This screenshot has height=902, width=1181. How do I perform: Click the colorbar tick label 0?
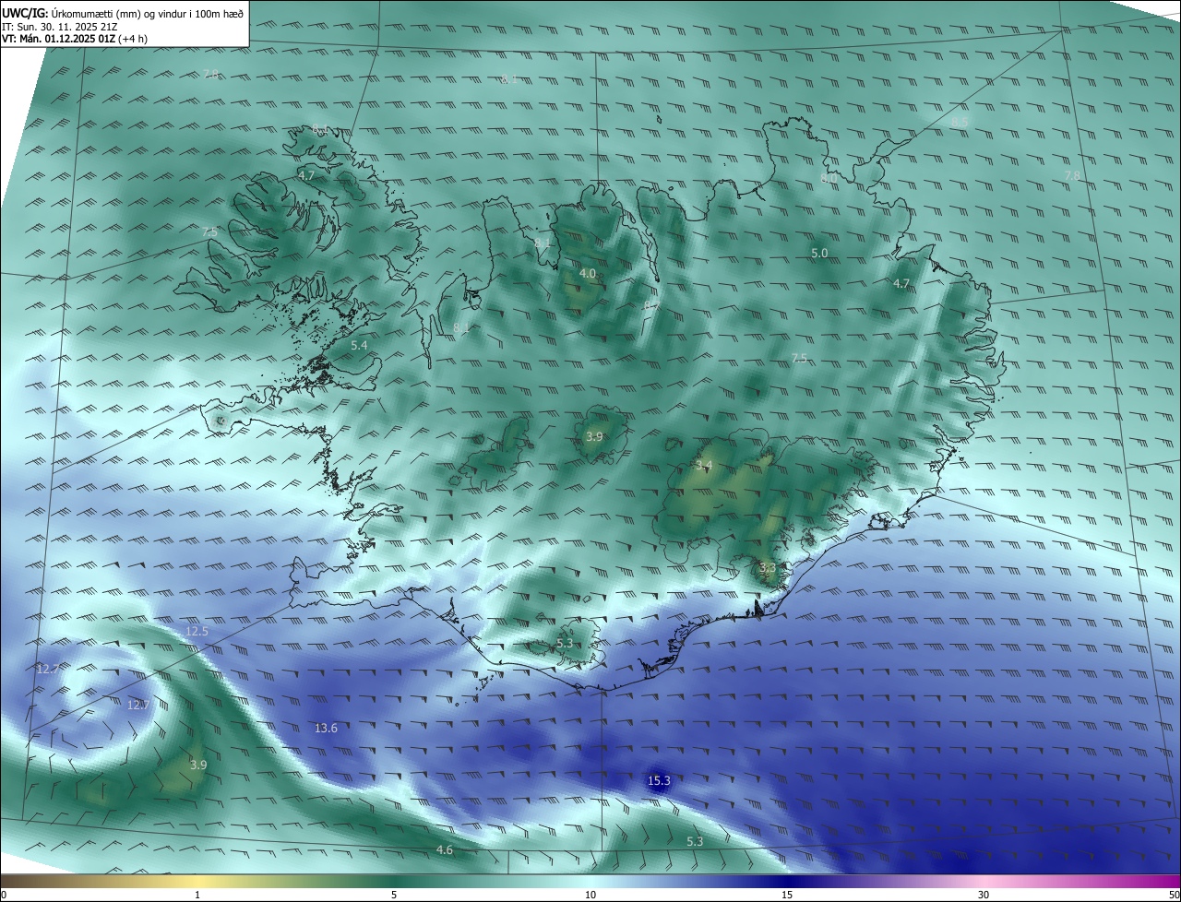[4, 895]
